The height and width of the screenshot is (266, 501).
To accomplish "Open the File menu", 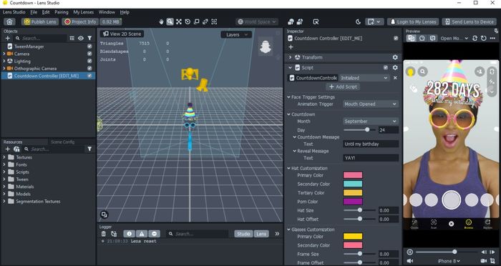I will (x=34, y=12).
